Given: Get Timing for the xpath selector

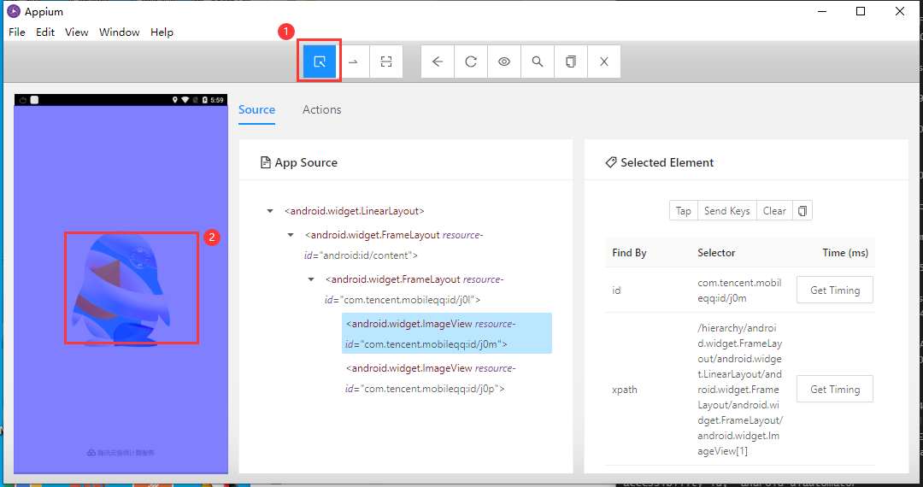Looking at the screenshot, I should point(835,390).
